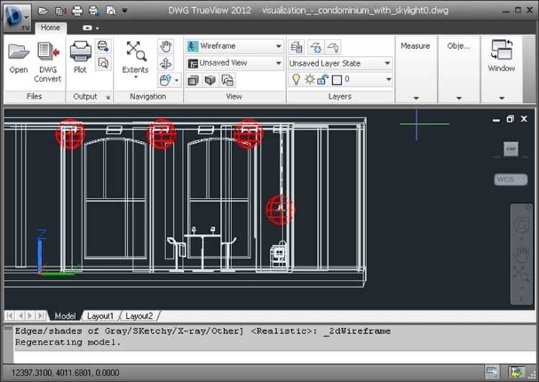
Task: Click the Batch Plot icon in the Output panel
Action: 103,46
